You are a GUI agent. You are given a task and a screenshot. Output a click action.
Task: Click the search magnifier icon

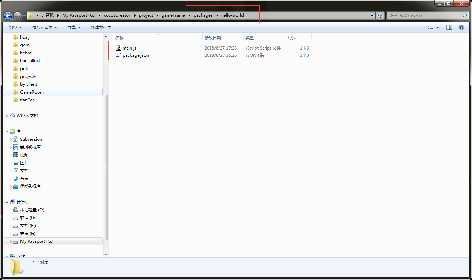point(464,15)
